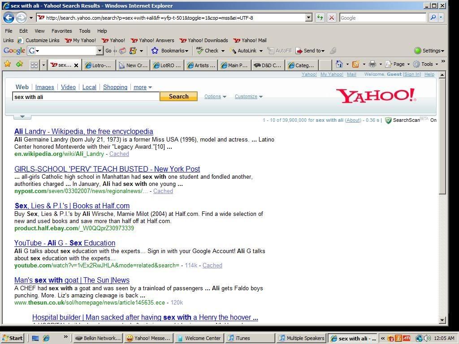Switch to iTunes in the taskbar
The height and width of the screenshot is (344, 459).
coord(251,338)
